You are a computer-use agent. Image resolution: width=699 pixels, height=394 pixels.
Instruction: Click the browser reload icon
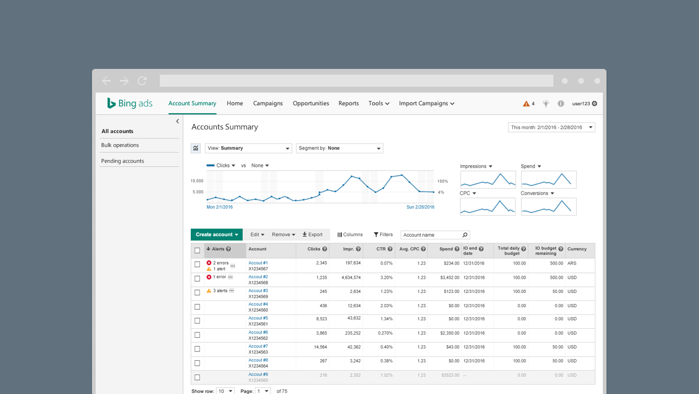coord(142,80)
